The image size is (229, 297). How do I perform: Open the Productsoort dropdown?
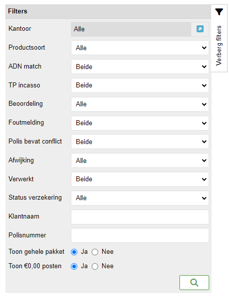pyautogui.click(x=140, y=48)
